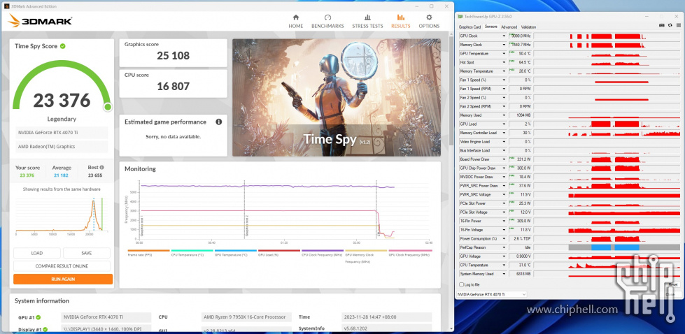Viewport: 685px width, 334px height.
Task: Open the CPU Temperature sensor dropdown in GPU-Z
Action: pyautogui.click(x=504, y=265)
